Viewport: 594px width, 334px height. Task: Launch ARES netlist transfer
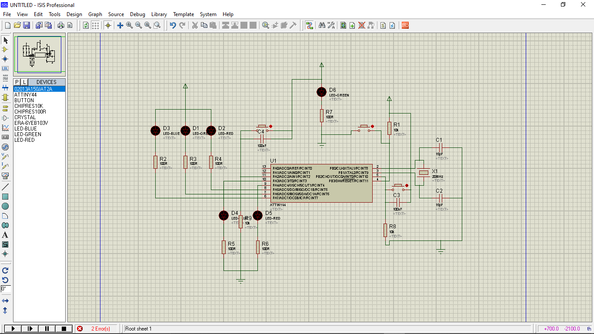405,25
